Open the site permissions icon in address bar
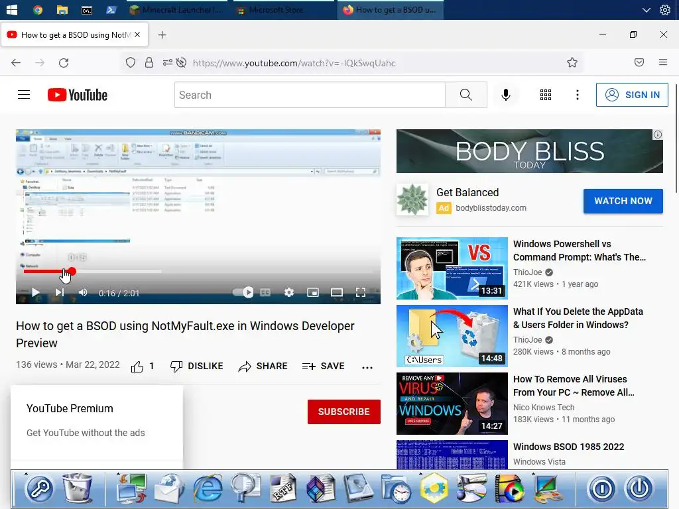The height and width of the screenshot is (509, 679). pos(168,63)
